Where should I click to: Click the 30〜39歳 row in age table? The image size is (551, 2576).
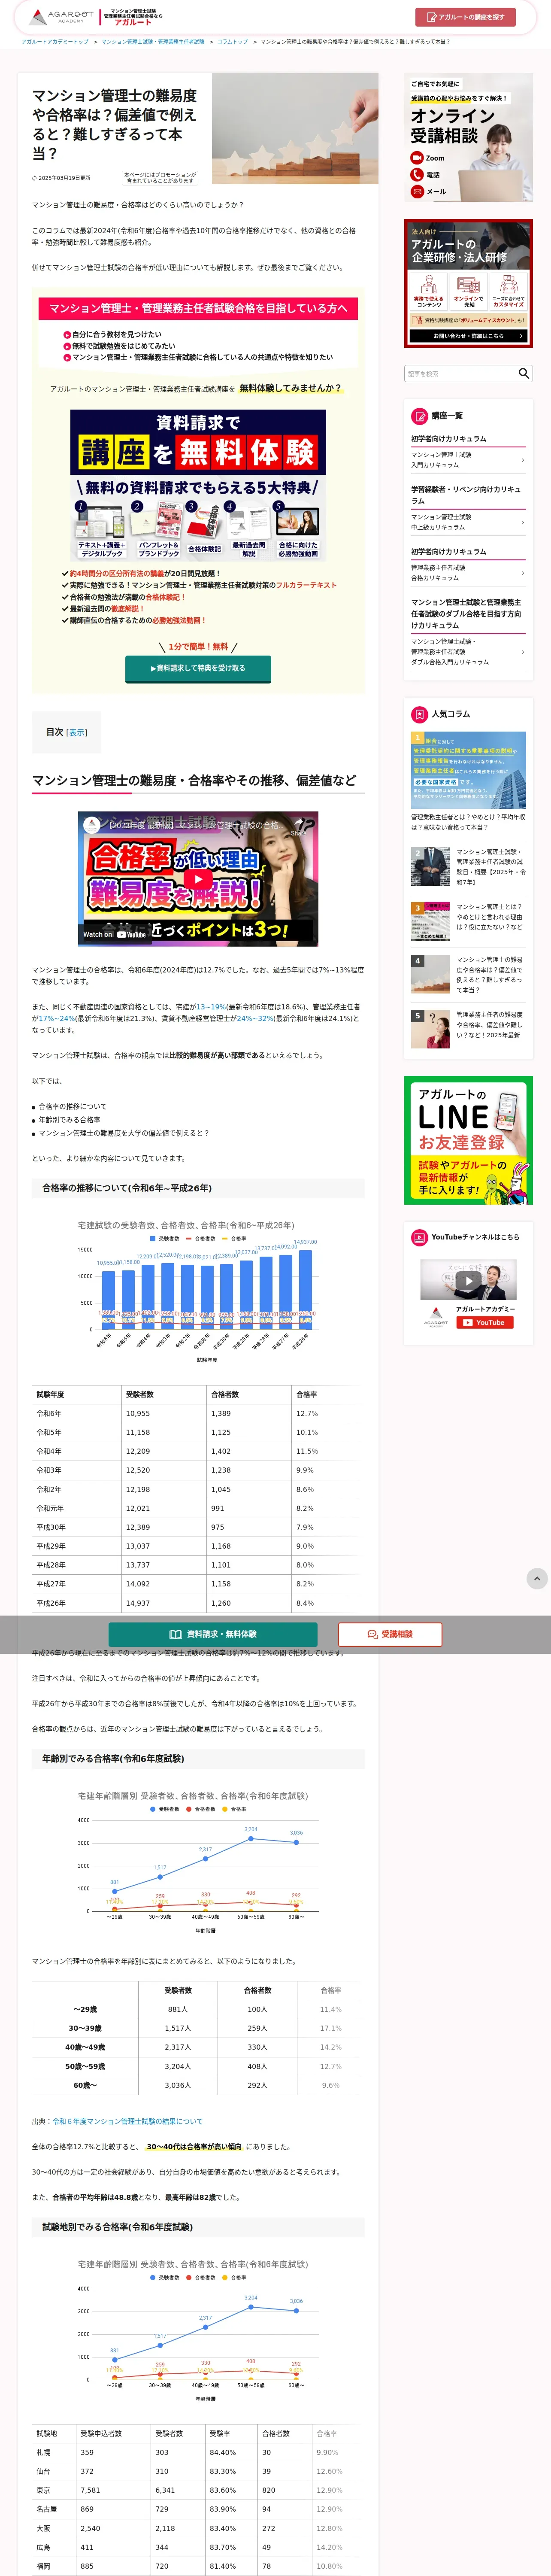[195, 2028]
